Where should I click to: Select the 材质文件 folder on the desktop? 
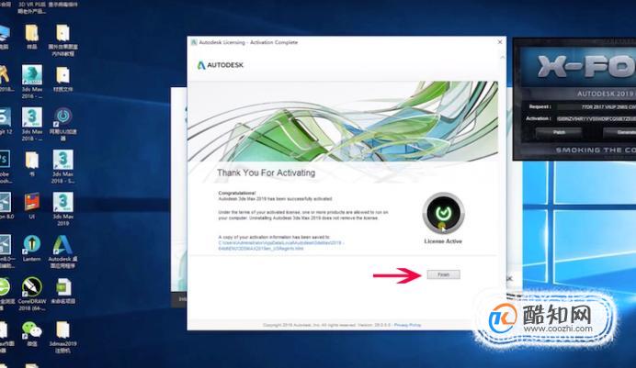coord(62,79)
